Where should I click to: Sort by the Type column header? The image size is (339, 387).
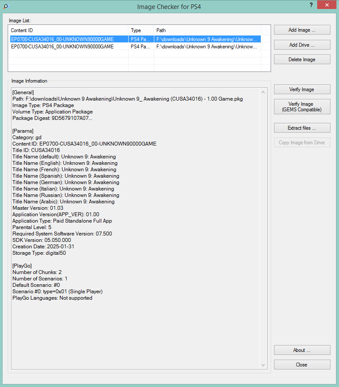(141, 30)
